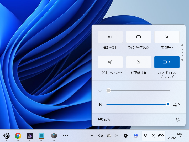Image resolution: width=189 pixels, height=142 pixels.
Task: Open the OneDrive cloud tray icon
Action: click(109, 136)
